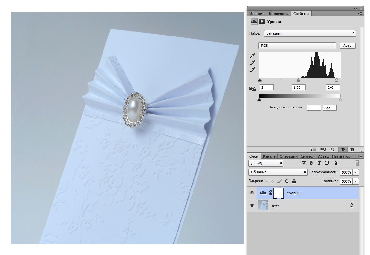Viewport: 370px width, 255px height.
Task: Select the gray point eyedropper in Levels
Action: [253, 63]
